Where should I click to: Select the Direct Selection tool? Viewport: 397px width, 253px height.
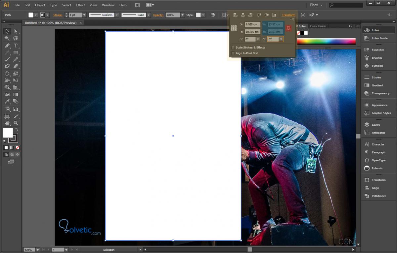(16, 31)
